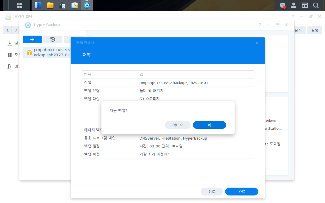Click Hyper Backup help question mark
This screenshot has width=325, height=203.
point(260,25)
